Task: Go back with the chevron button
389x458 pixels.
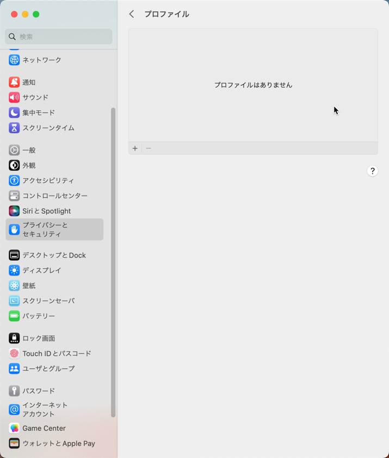Action: (132, 14)
